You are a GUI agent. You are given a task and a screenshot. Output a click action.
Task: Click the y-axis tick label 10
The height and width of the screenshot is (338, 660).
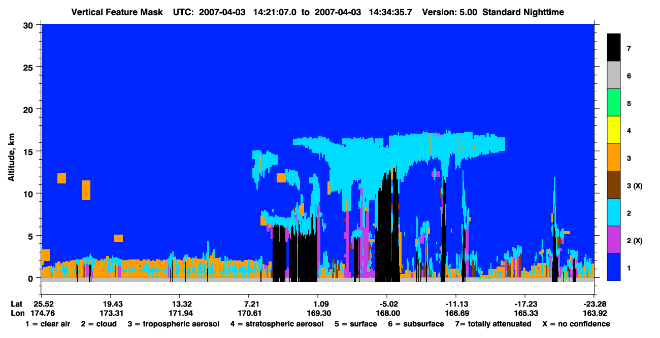coord(29,194)
